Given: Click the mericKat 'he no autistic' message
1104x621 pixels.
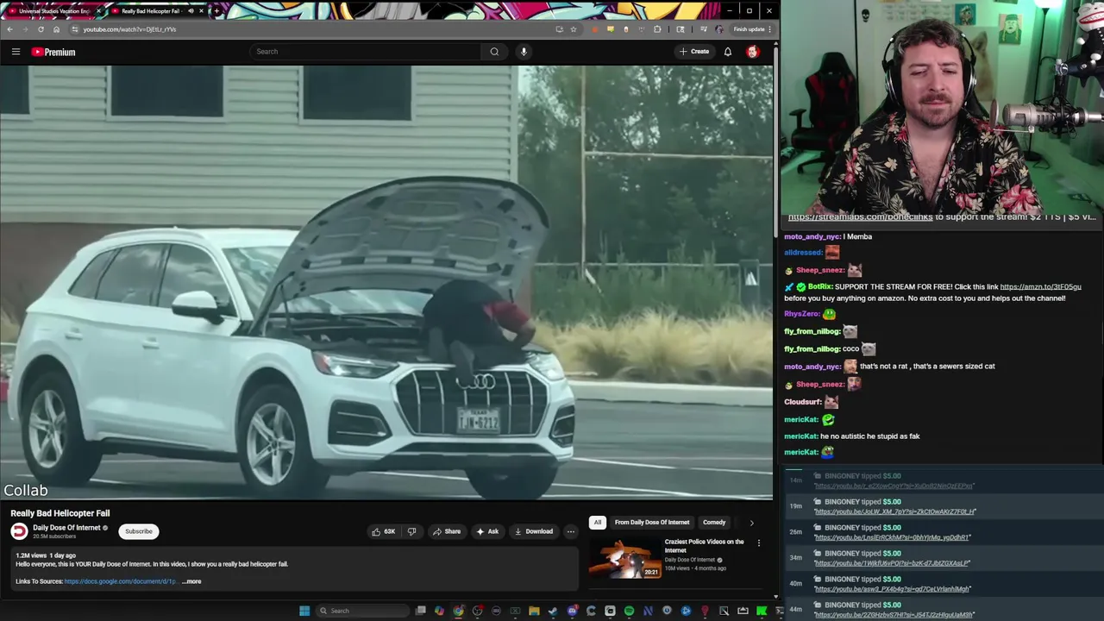Looking at the screenshot, I should (851, 436).
